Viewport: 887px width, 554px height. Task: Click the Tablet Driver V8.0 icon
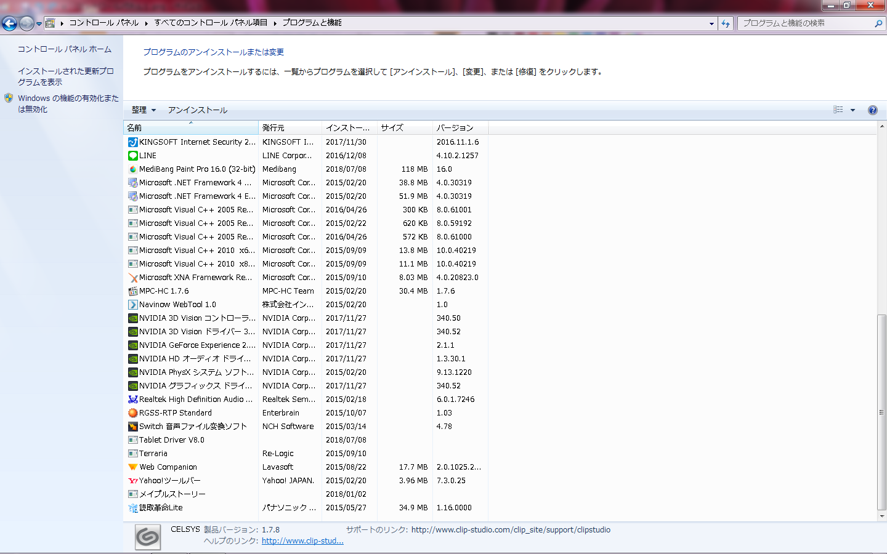132,440
